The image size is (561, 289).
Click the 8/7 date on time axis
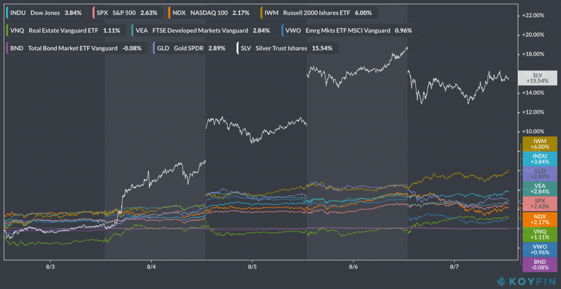(454, 267)
